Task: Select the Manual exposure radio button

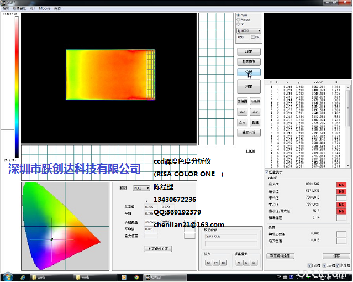Action: (238, 19)
